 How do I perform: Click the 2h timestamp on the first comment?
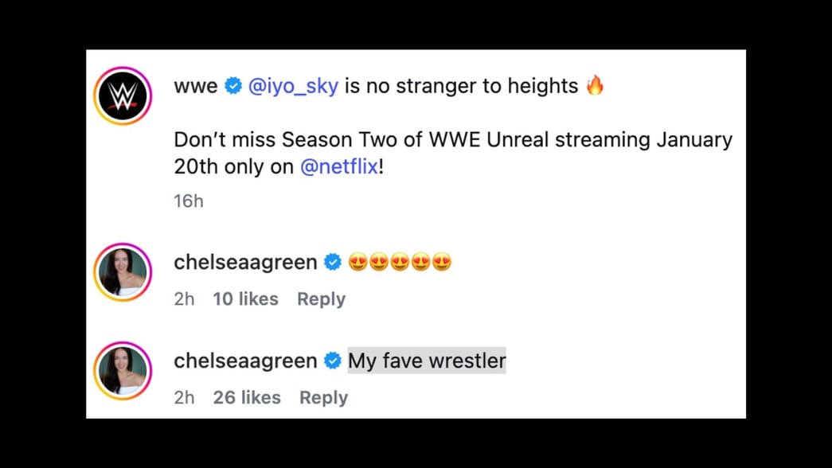pyautogui.click(x=183, y=298)
